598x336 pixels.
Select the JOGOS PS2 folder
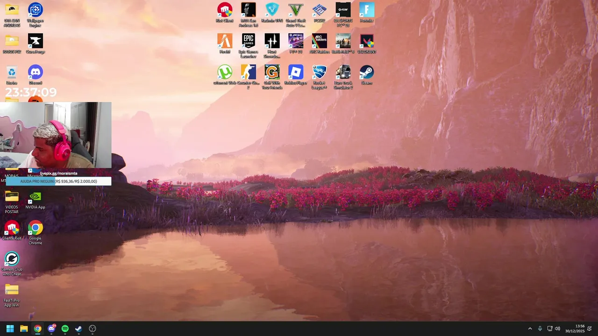[12, 44]
